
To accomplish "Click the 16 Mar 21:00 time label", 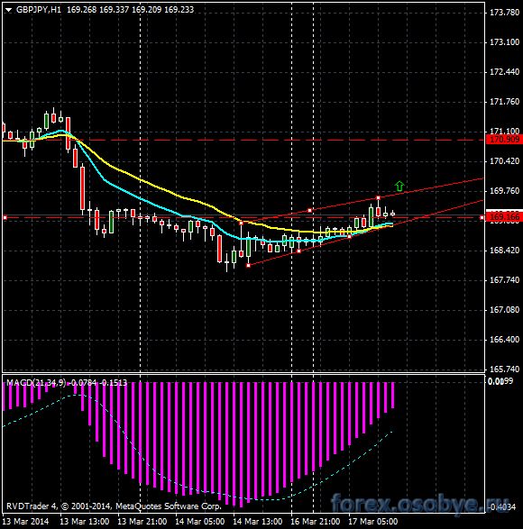I will (x=315, y=522).
